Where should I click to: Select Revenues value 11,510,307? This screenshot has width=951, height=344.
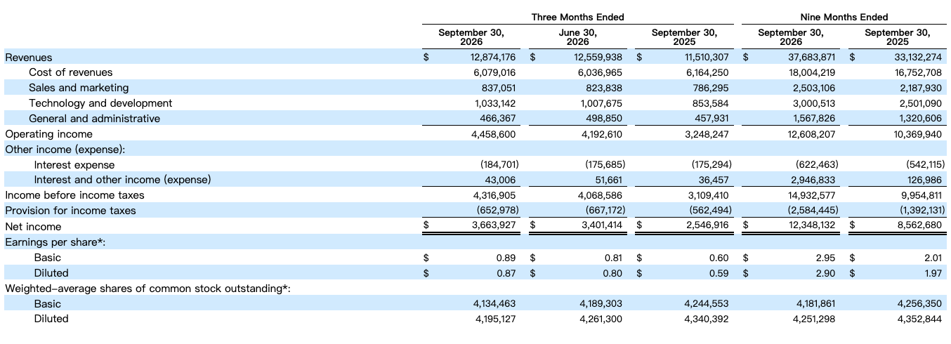point(707,58)
